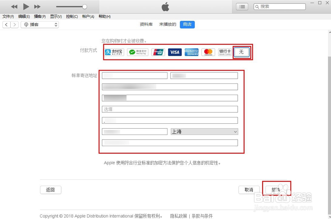
Task: Switch to the 未播放的 tab
Action: (167, 24)
